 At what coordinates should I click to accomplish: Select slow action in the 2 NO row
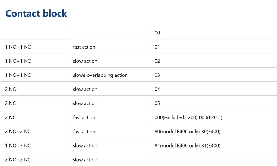109,89
